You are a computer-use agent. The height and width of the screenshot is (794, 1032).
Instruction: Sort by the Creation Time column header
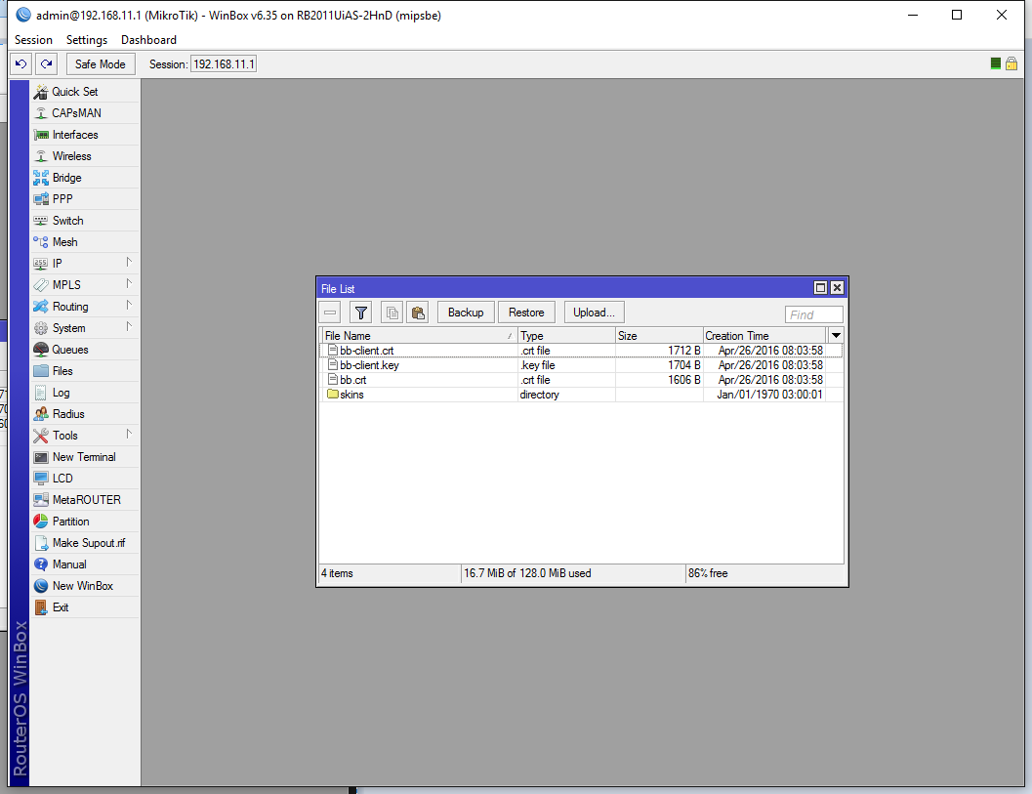(764, 335)
